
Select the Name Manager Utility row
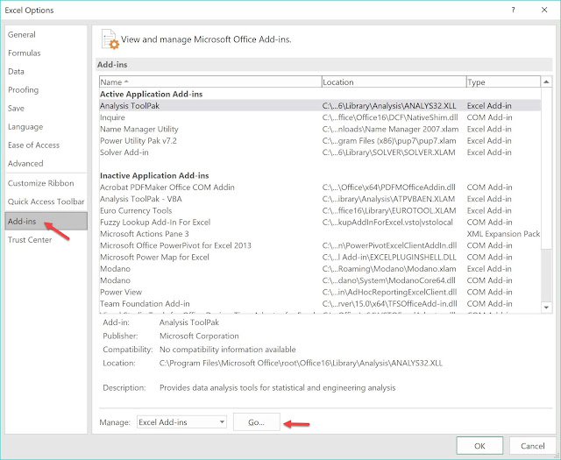point(320,129)
